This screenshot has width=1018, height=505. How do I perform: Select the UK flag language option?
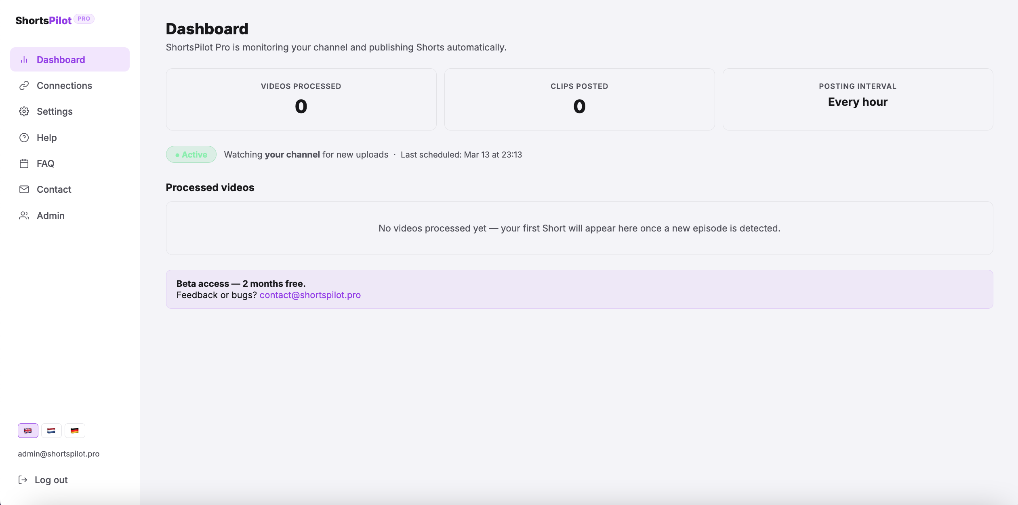[x=28, y=430]
